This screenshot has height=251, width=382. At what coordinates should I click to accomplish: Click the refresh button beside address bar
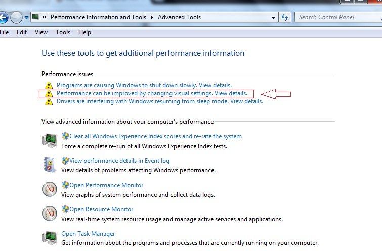(284, 17)
